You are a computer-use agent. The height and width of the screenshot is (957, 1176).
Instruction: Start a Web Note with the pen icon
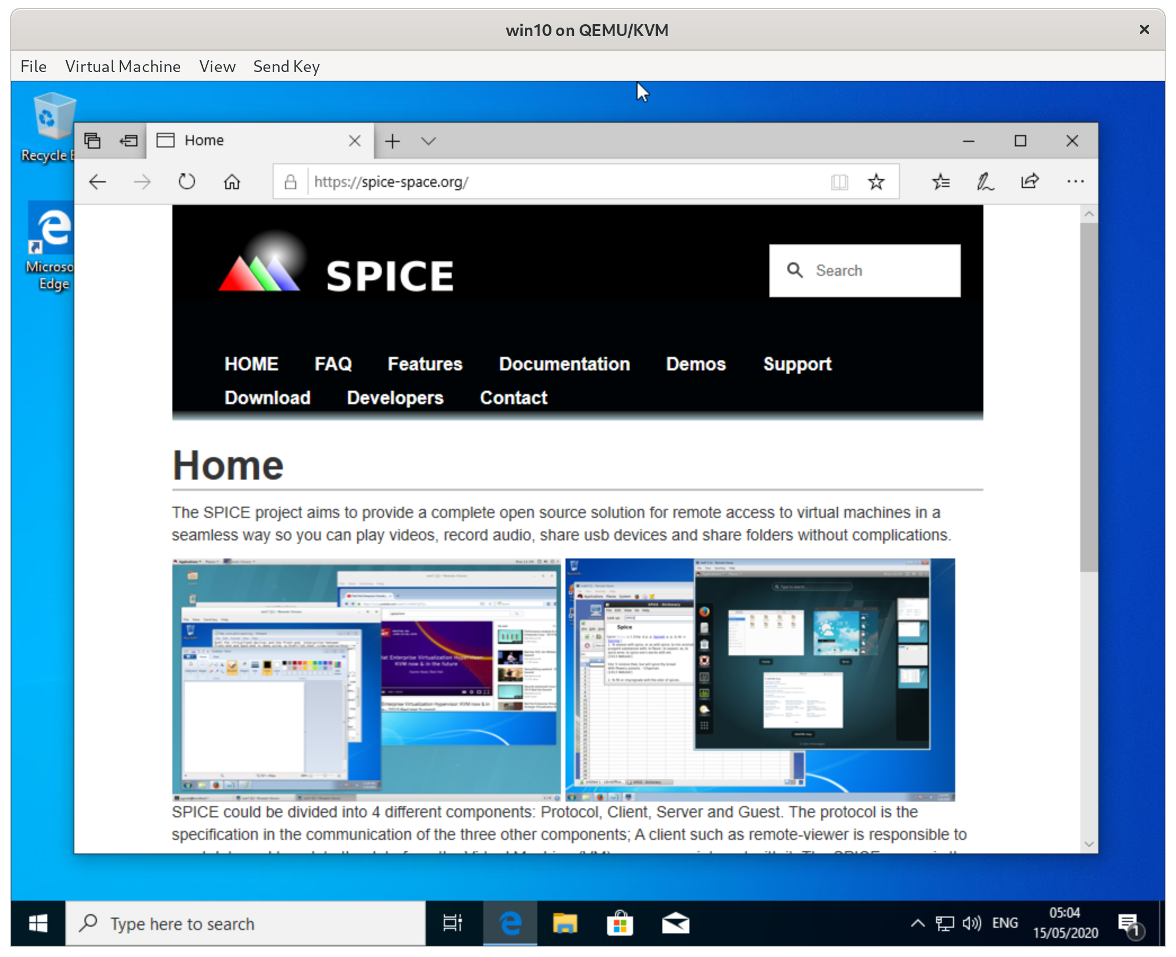(x=984, y=181)
